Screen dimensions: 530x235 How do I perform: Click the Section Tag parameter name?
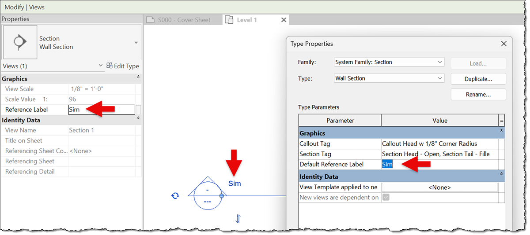tap(315, 154)
